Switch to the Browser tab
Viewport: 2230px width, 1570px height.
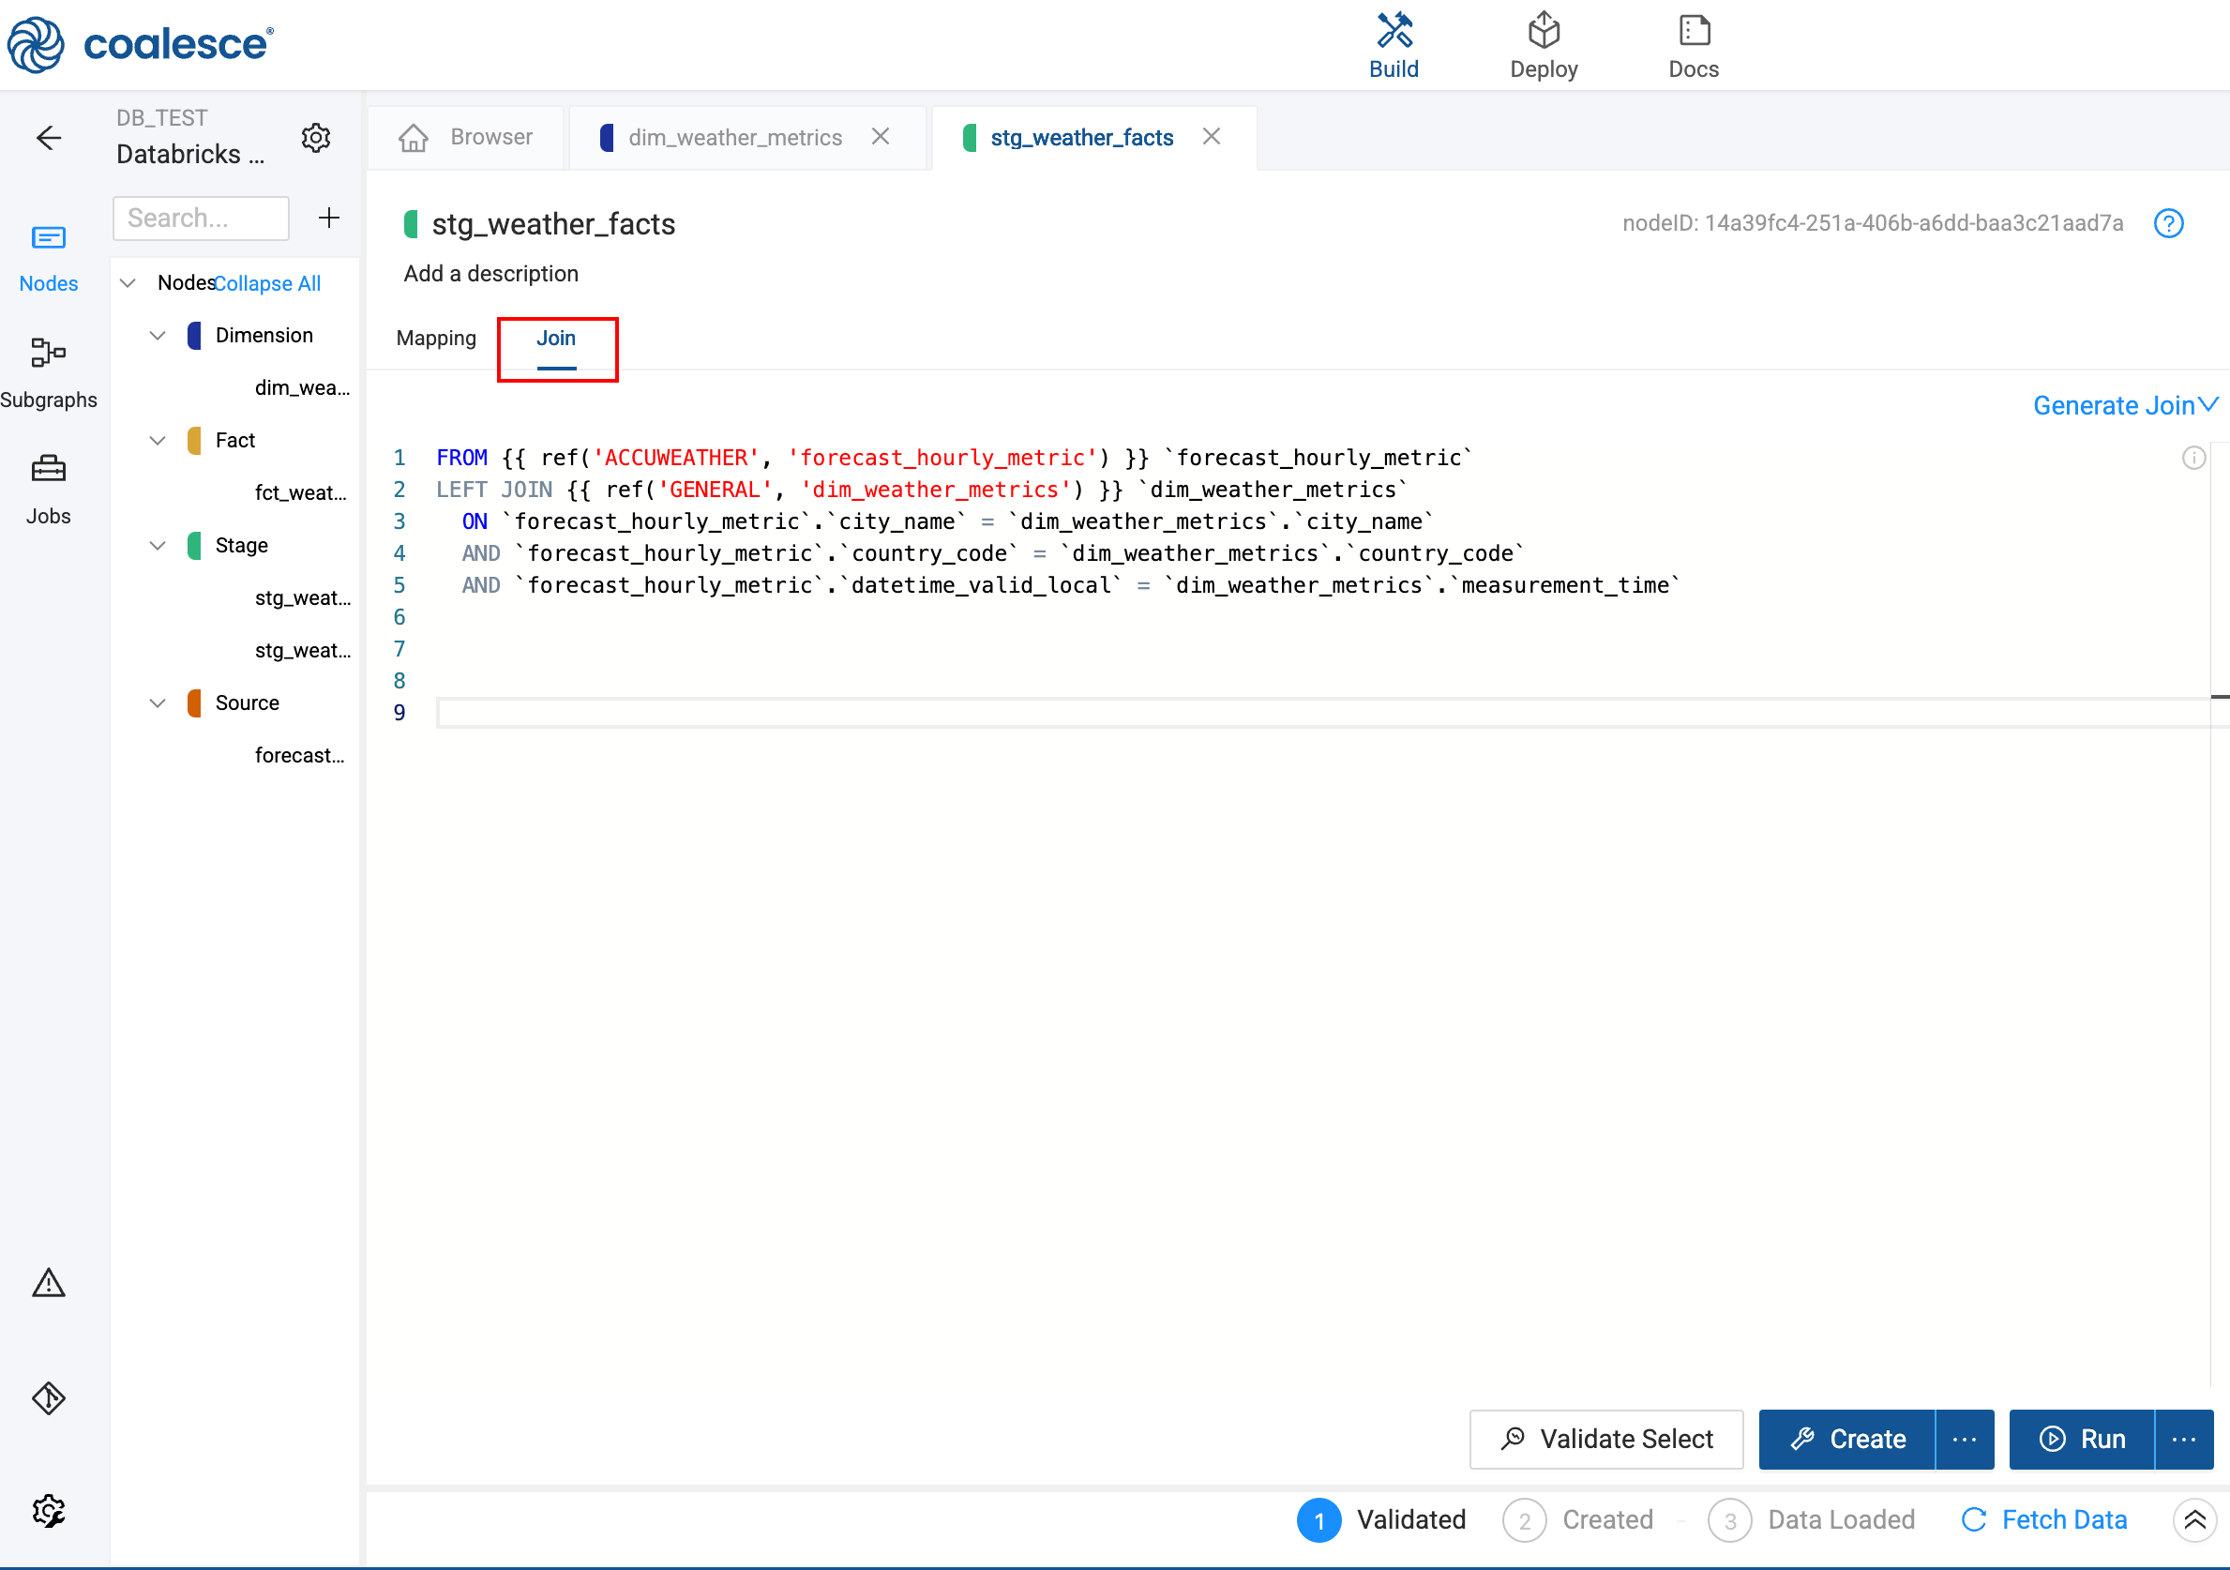pos(466,138)
